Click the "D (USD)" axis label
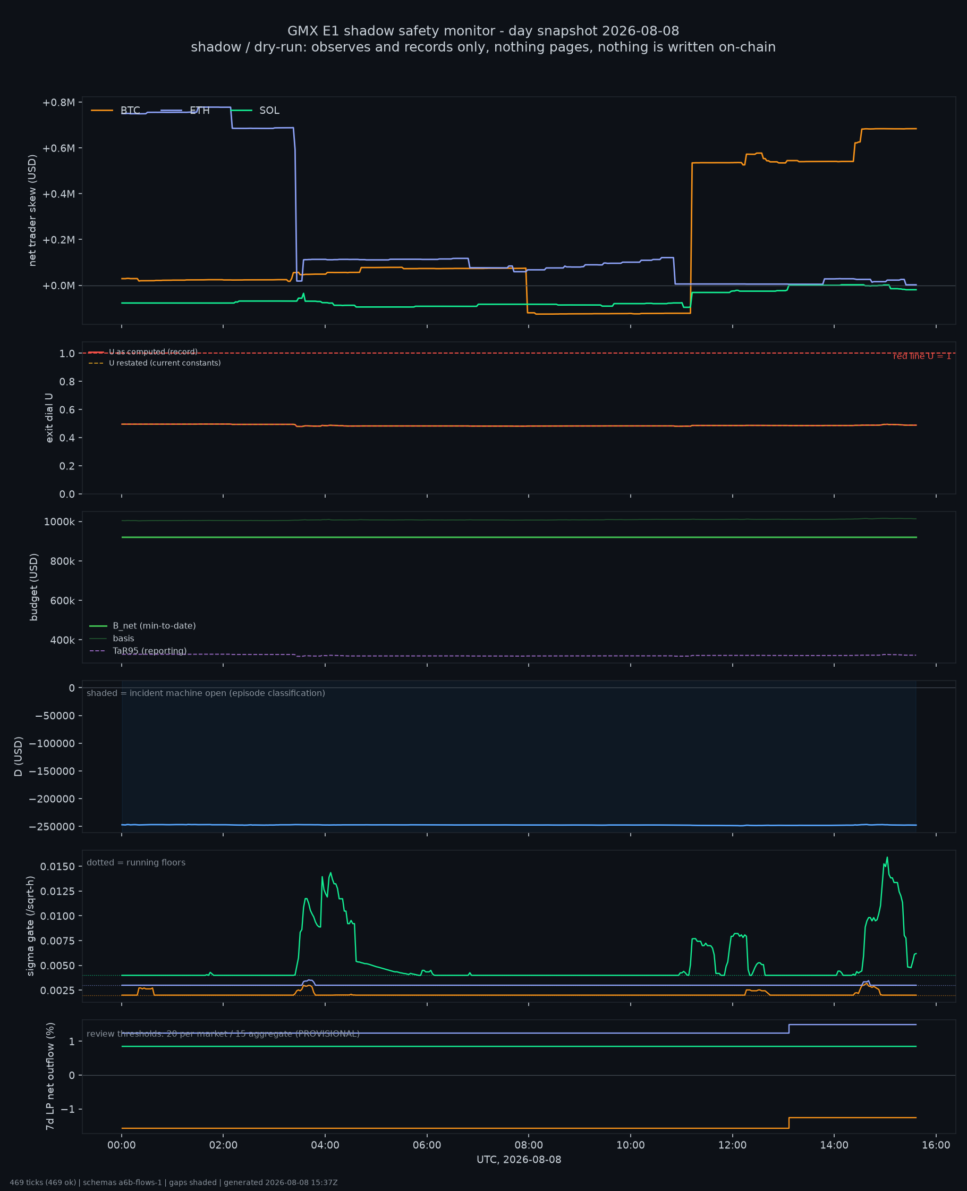The height and width of the screenshot is (1191, 967). 19,756
